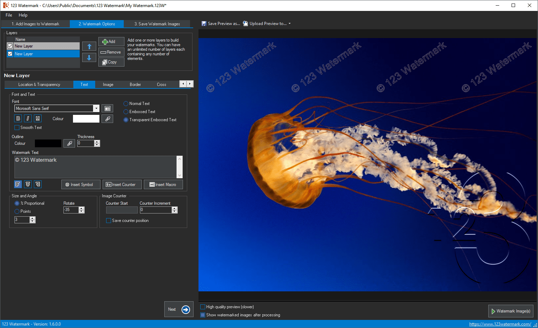Open the Border layer tab
Image resolution: width=538 pixels, height=328 pixels.
135,85
